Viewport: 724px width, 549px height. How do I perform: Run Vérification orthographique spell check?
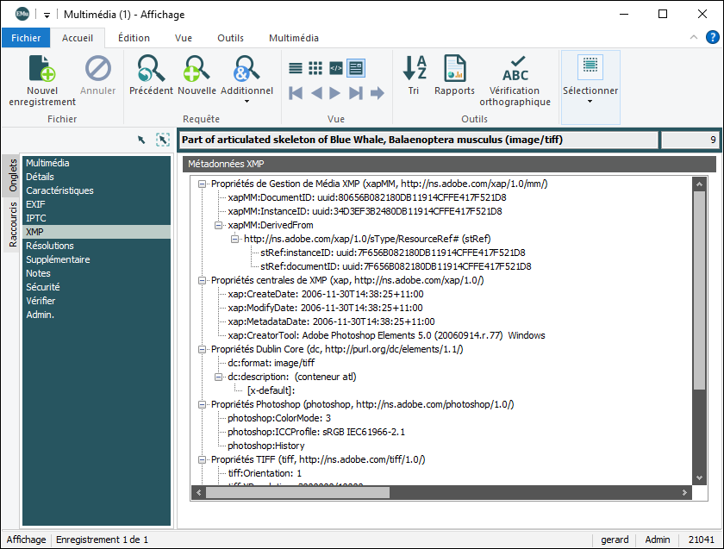[515, 69]
